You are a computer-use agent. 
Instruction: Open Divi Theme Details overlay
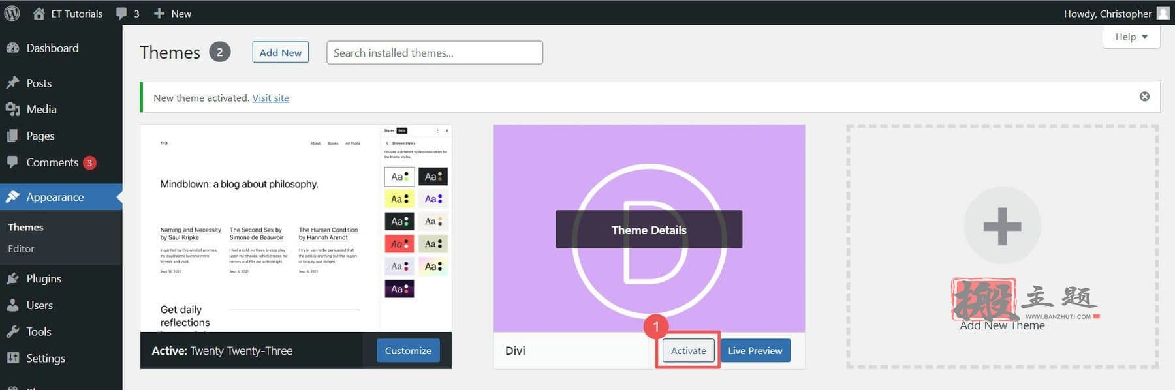coord(649,229)
